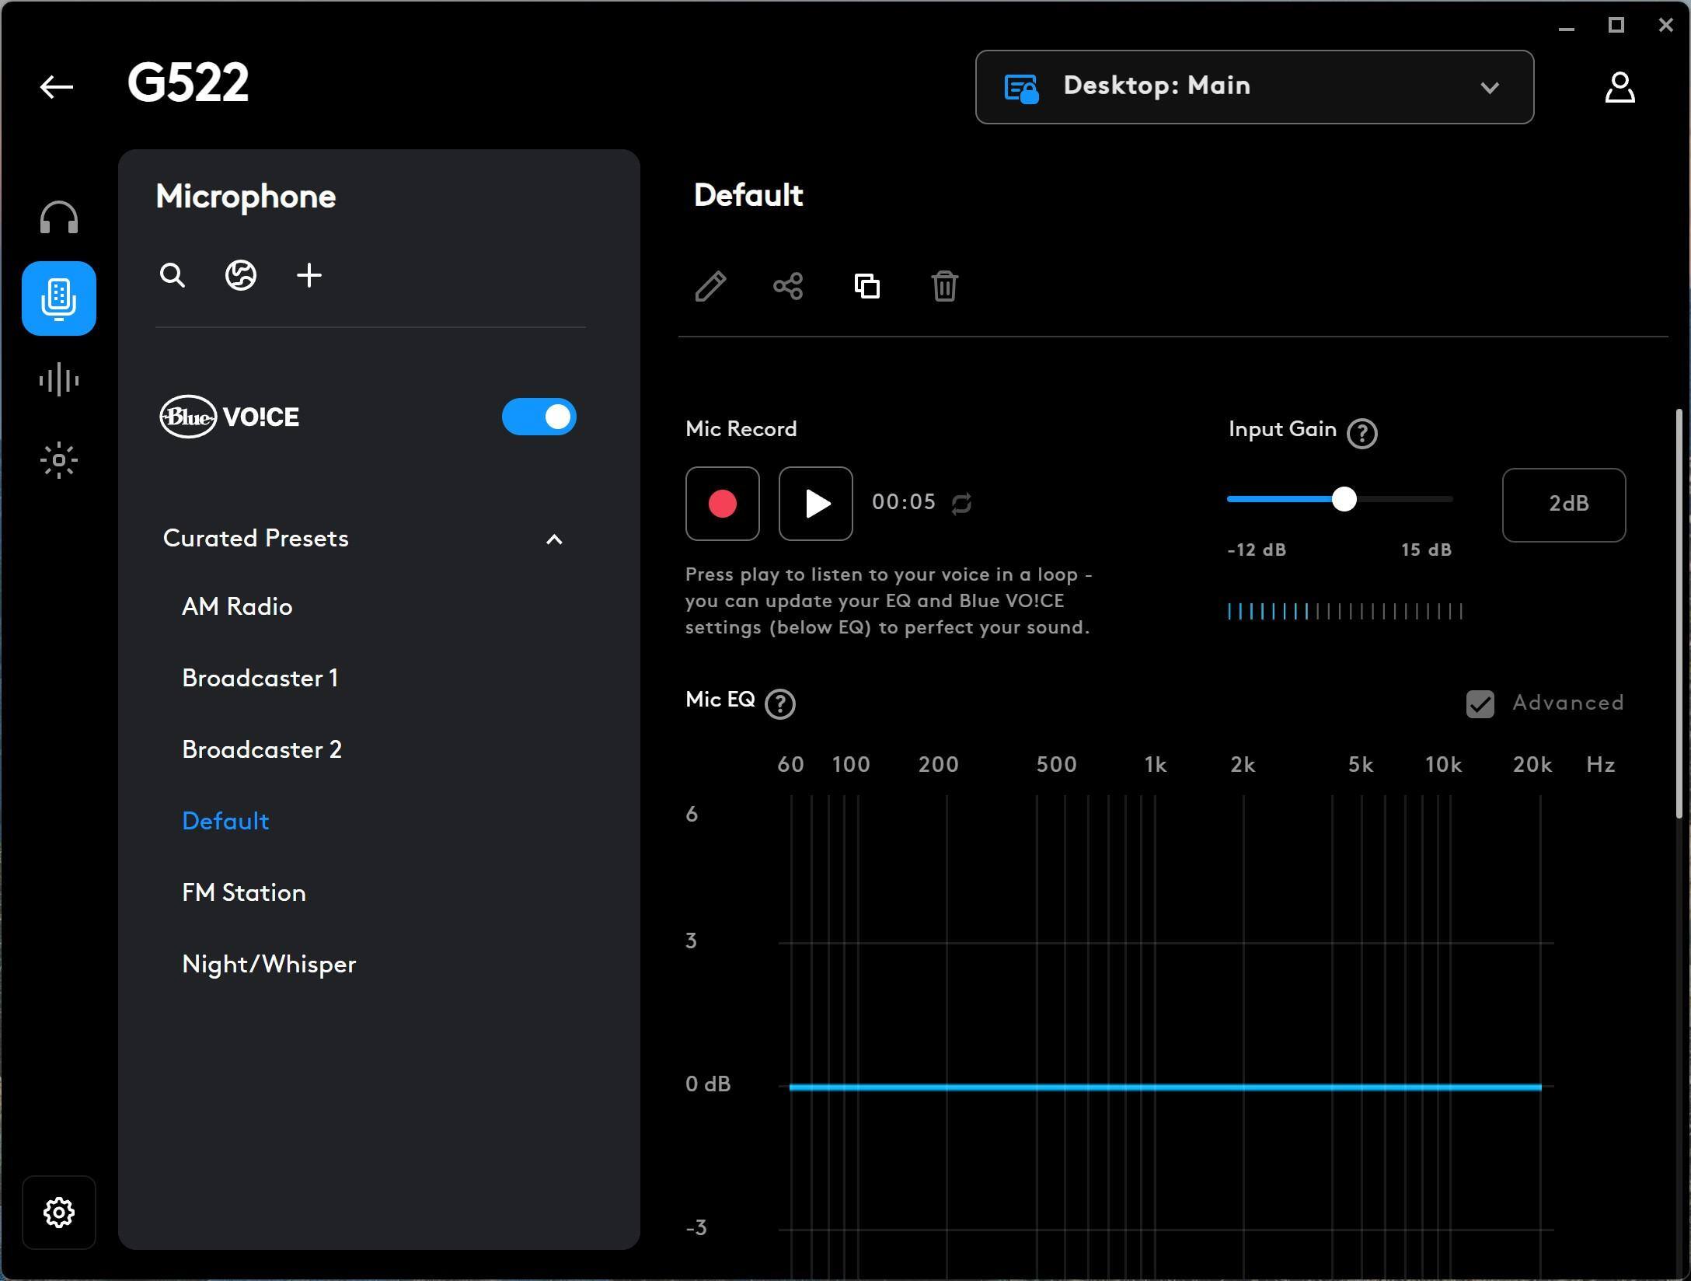This screenshot has width=1691, height=1281.
Task: Open the lighting settings sidebar icon
Action: point(59,460)
